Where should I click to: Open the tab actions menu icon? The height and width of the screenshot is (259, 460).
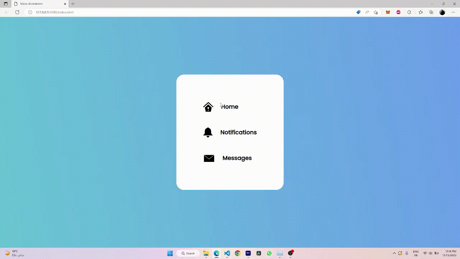[x=6, y=4]
